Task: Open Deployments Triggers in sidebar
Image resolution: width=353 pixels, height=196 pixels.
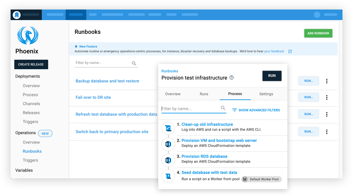Action: tap(30, 122)
